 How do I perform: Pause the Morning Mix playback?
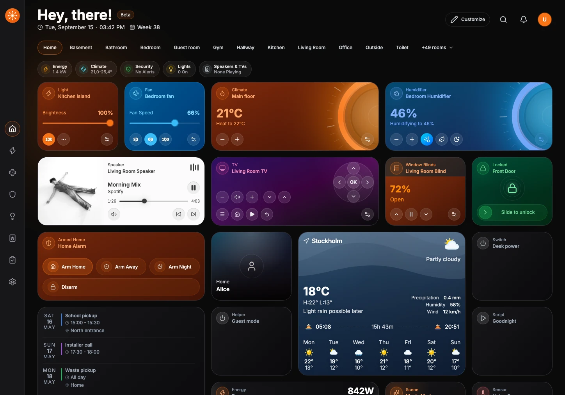(x=194, y=188)
